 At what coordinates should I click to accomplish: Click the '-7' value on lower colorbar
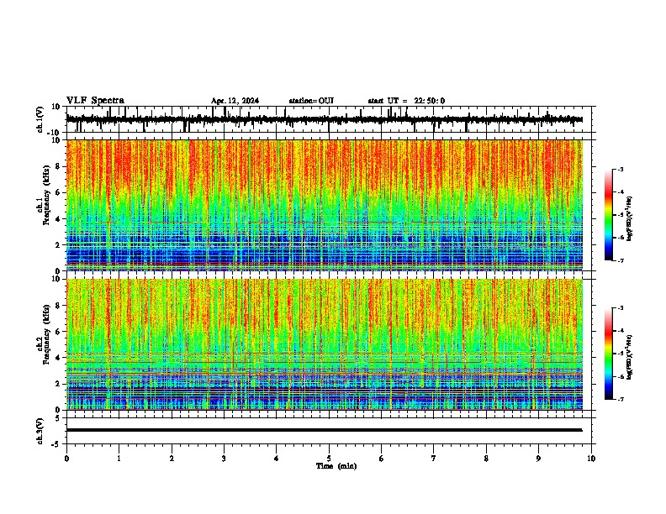pos(620,400)
